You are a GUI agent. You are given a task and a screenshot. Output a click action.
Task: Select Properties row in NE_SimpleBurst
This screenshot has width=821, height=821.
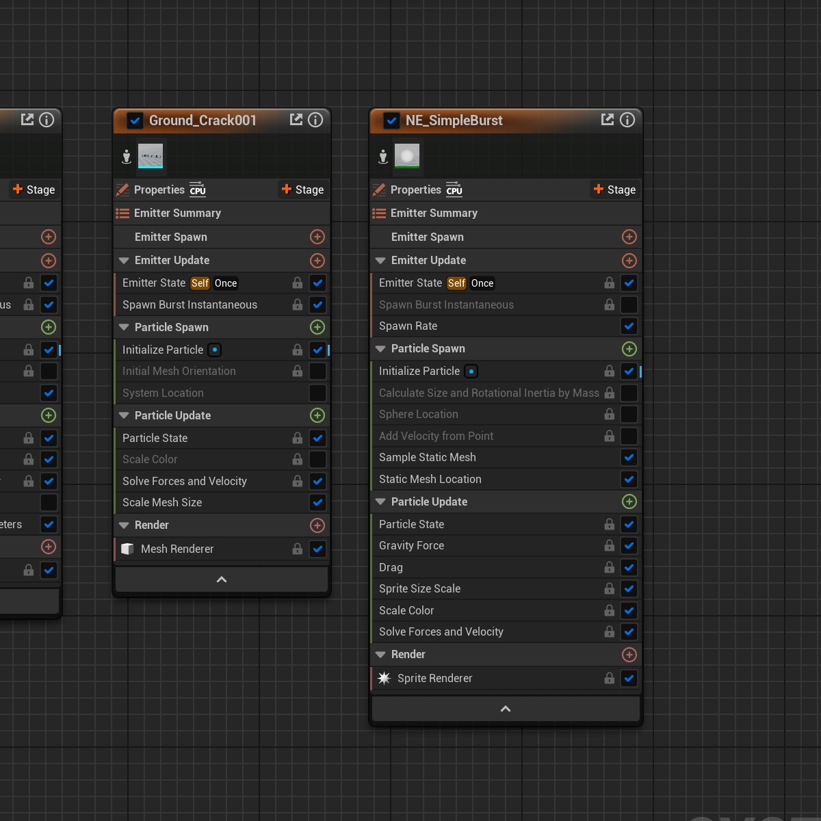click(x=416, y=190)
